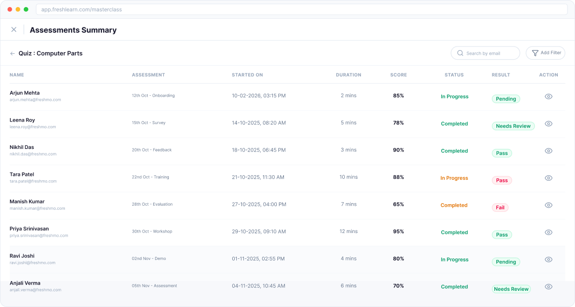View Nikhil Das's assessment details
Screen dimensions: 575x307
[548, 150]
